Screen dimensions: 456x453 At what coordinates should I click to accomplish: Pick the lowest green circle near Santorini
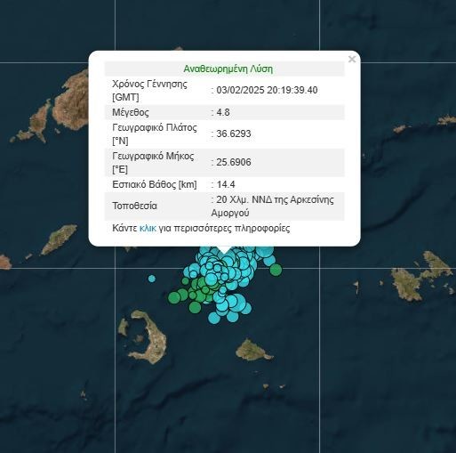pyautogui.click(x=195, y=307)
